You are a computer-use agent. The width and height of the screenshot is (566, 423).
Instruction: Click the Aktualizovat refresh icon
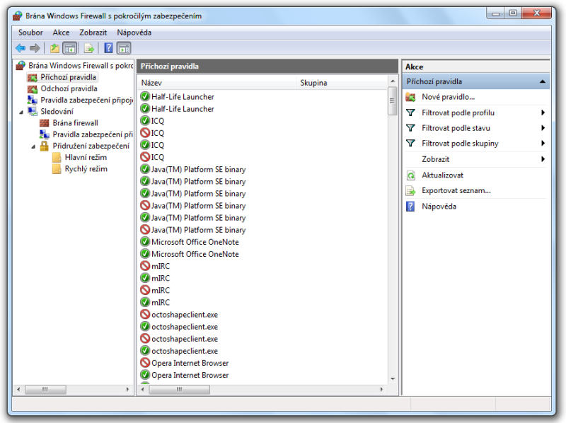coord(411,175)
